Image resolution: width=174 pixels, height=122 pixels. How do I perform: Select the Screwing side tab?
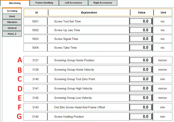coord(12,11)
